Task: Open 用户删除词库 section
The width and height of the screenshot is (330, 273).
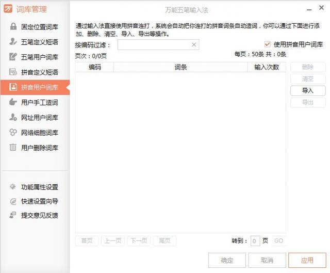Action: pos(35,148)
